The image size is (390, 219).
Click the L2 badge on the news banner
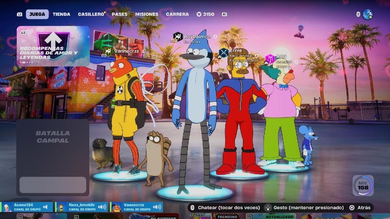pyautogui.click(x=23, y=32)
